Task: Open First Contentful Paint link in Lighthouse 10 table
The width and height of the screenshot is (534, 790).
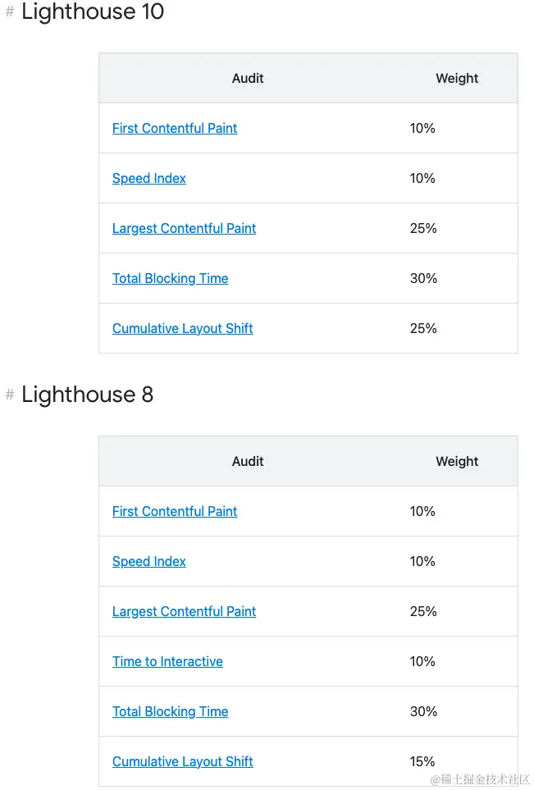Action: (175, 128)
